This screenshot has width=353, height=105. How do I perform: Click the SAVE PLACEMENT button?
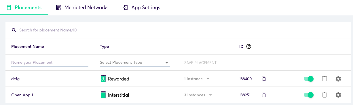tap(200, 63)
